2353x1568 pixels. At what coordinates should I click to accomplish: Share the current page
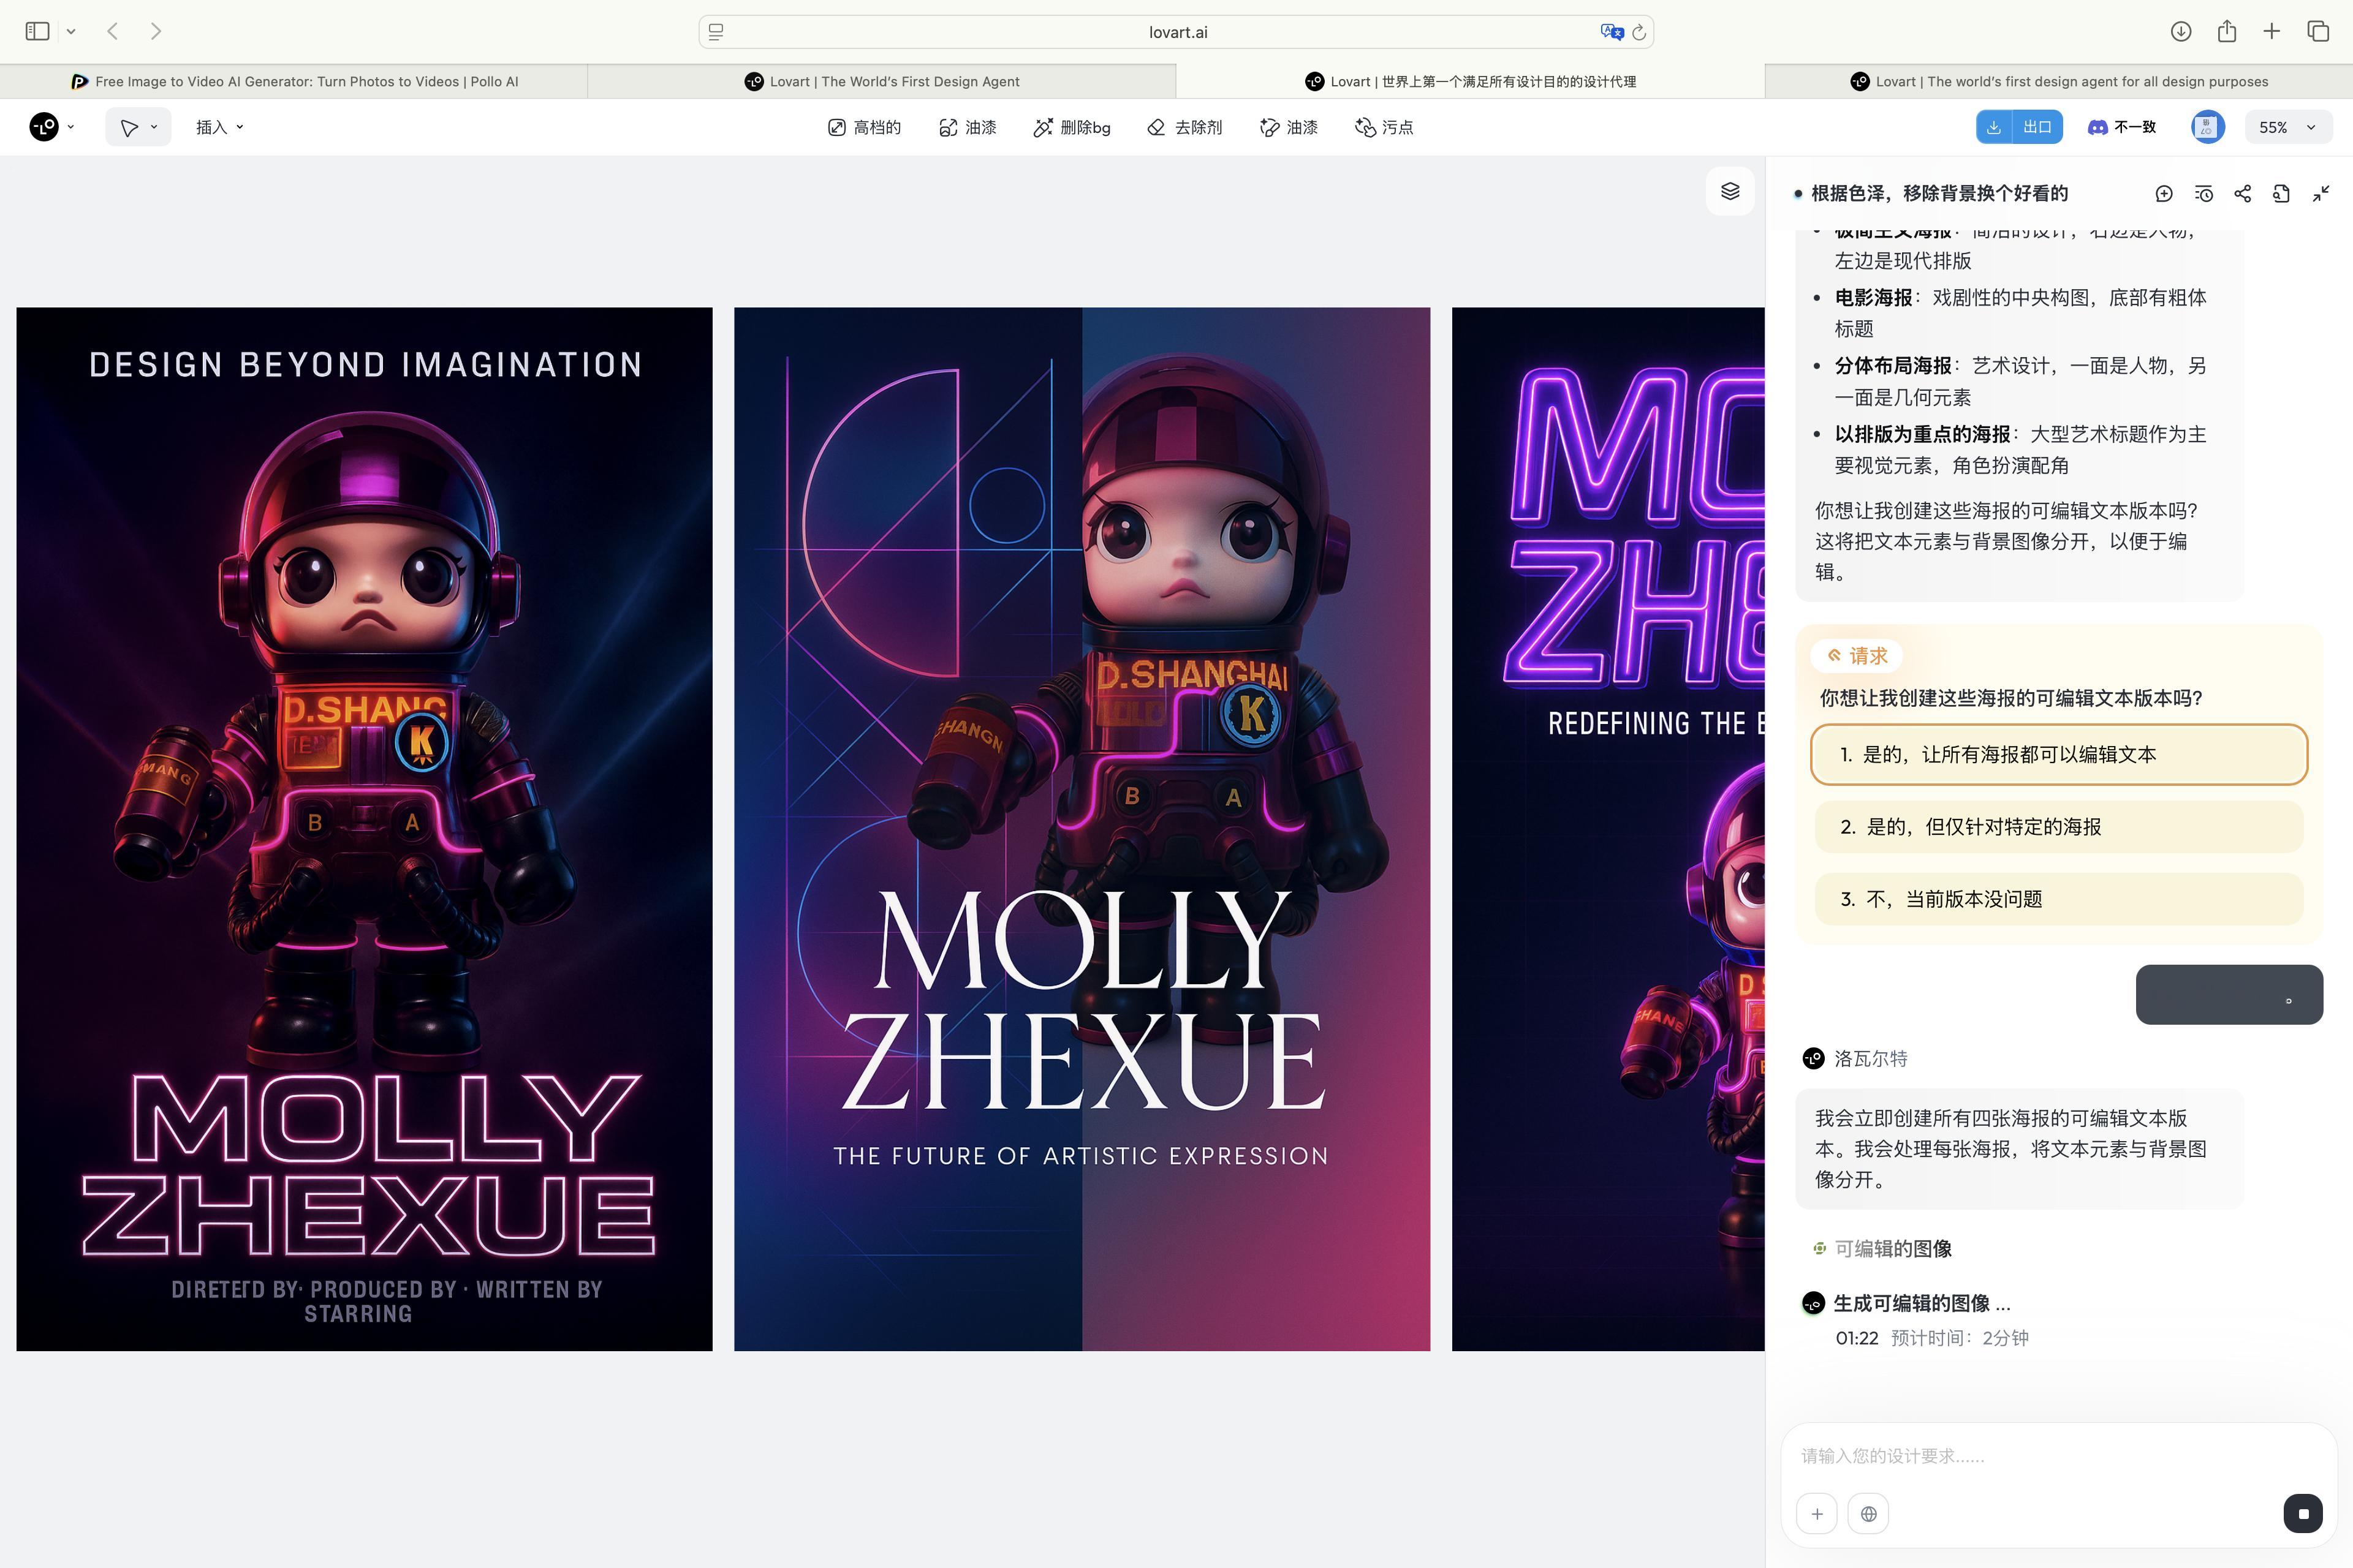click(2226, 31)
